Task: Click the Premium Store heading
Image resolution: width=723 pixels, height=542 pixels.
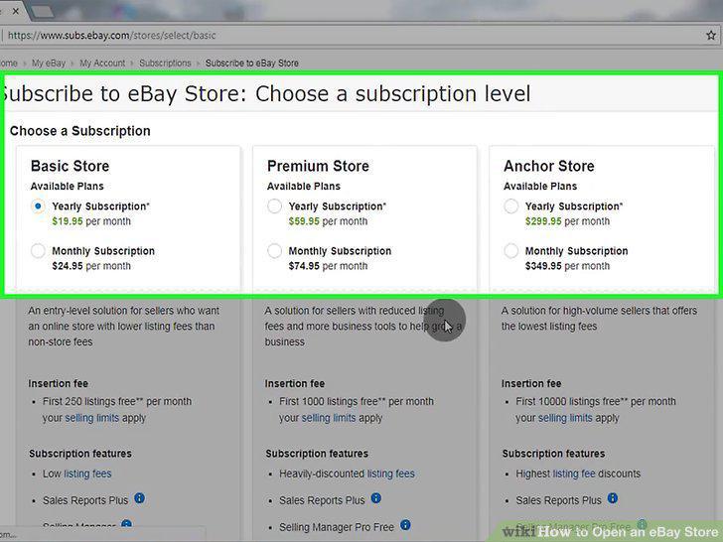Action: tap(318, 166)
